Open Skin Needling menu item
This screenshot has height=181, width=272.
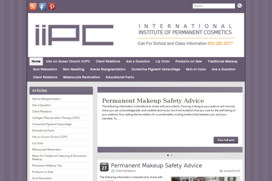click(73, 69)
